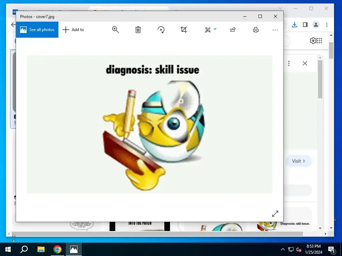Open the INTO THE PATCH image result
This screenshot has width=342, height=256.
pyautogui.click(x=140, y=226)
